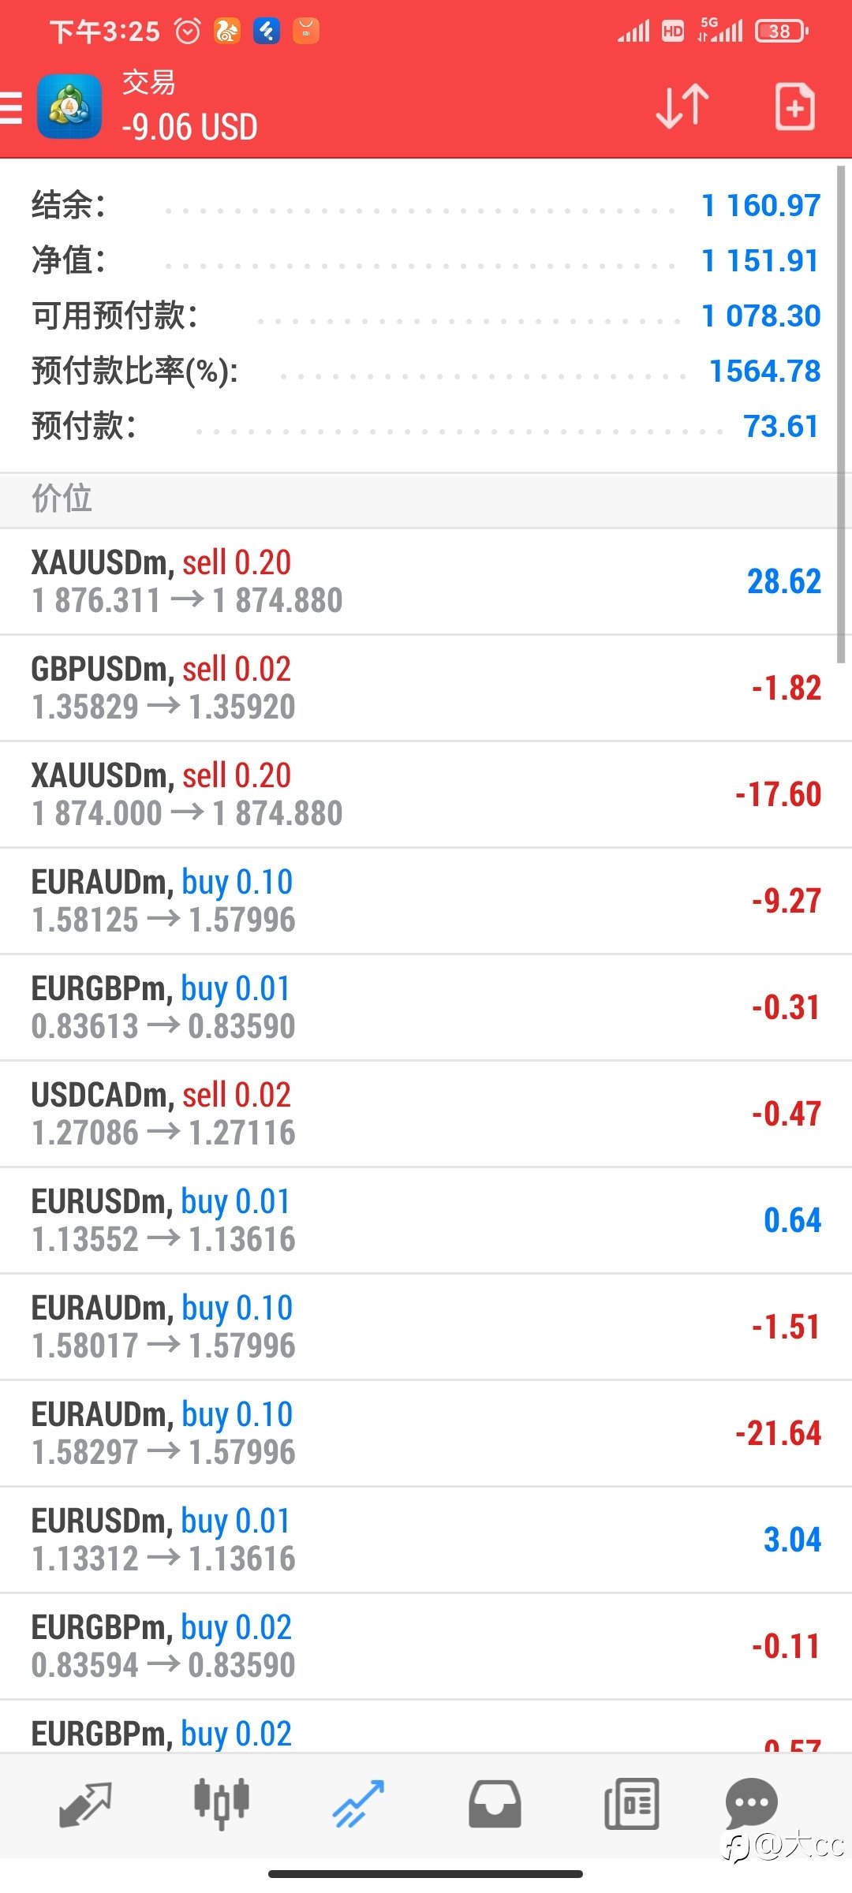
Task: Open the EURAUDm position showing -21.64 loss
Action: click(426, 1433)
